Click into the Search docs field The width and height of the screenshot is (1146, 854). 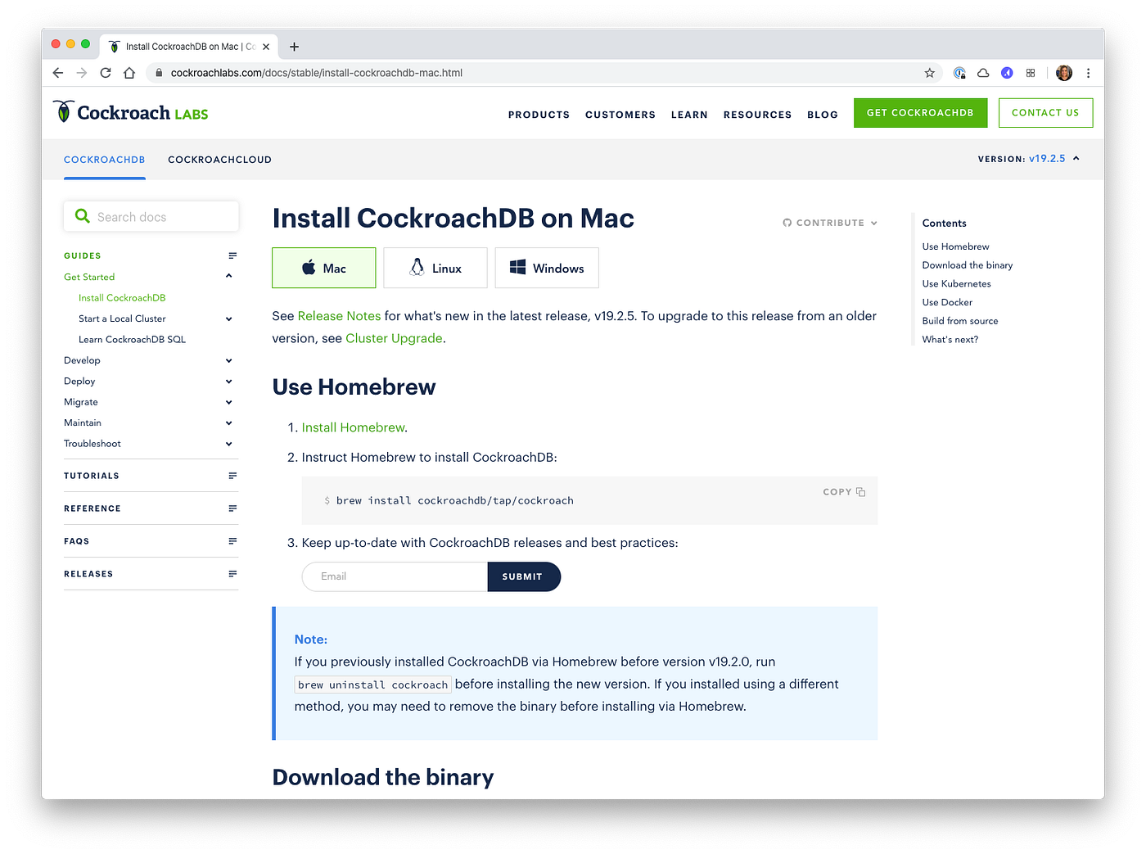151,216
